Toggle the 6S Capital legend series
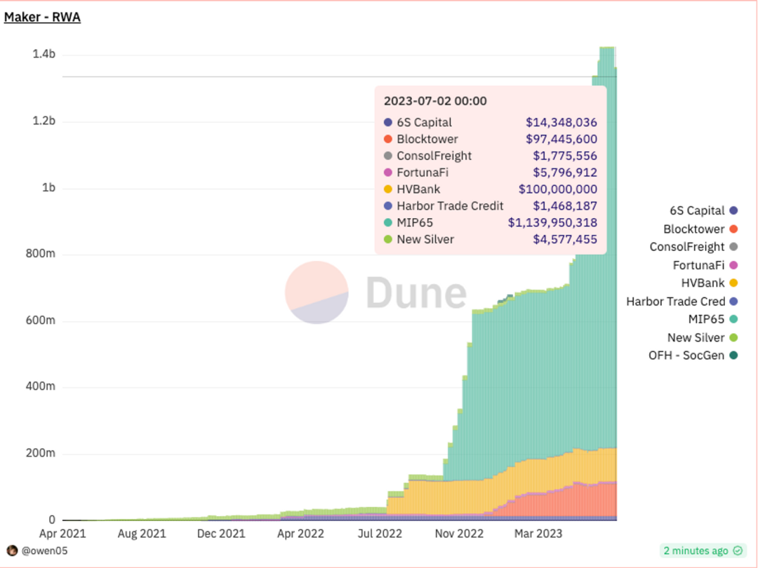 pyautogui.click(x=703, y=210)
